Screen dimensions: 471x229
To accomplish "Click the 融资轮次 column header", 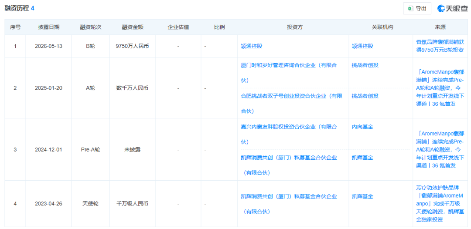I will tap(90, 27).
